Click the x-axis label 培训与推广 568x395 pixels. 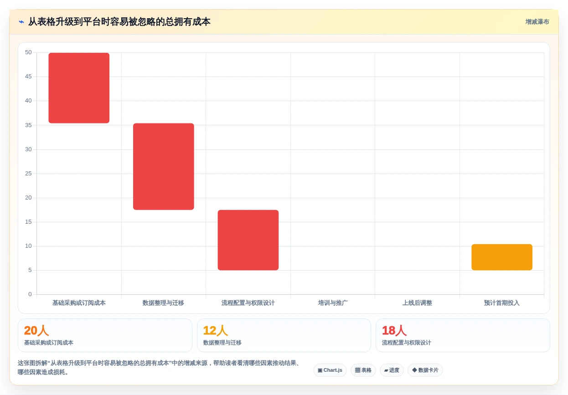(333, 303)
